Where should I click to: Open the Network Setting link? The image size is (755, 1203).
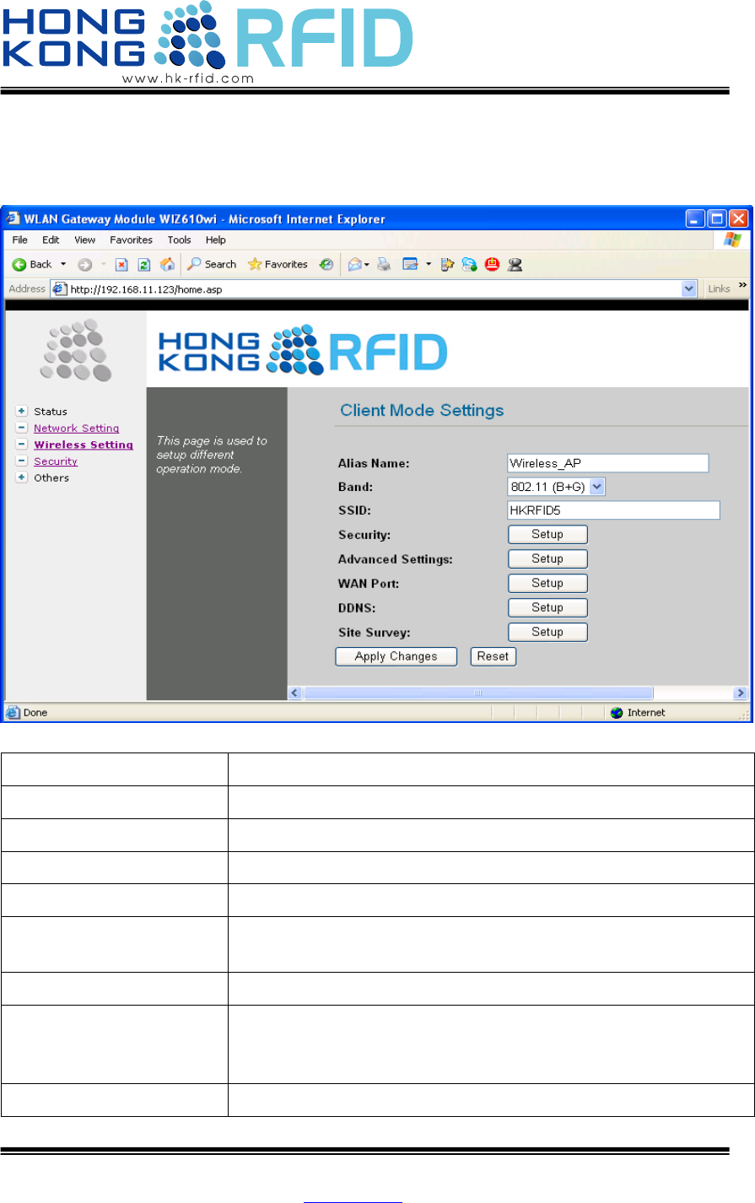(77, 429)
